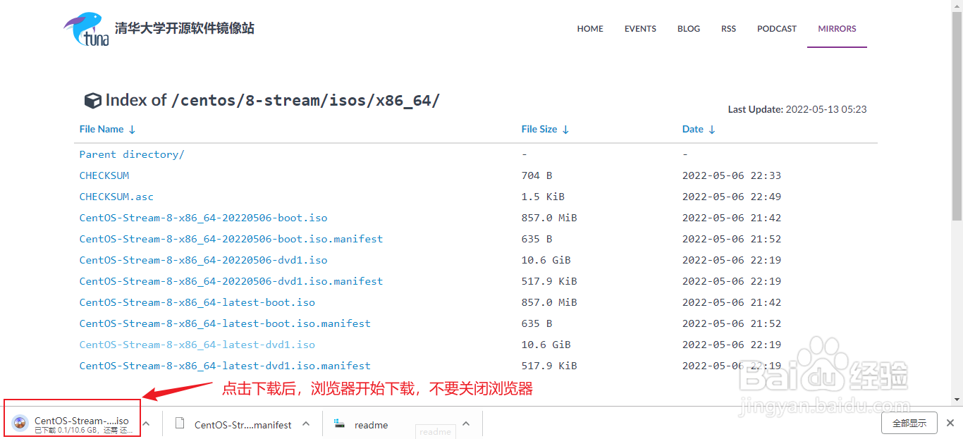Viewport: 963px width, 439px height.
Task: Expand chevron next to readme download
Action: click(x=466, y=423)
